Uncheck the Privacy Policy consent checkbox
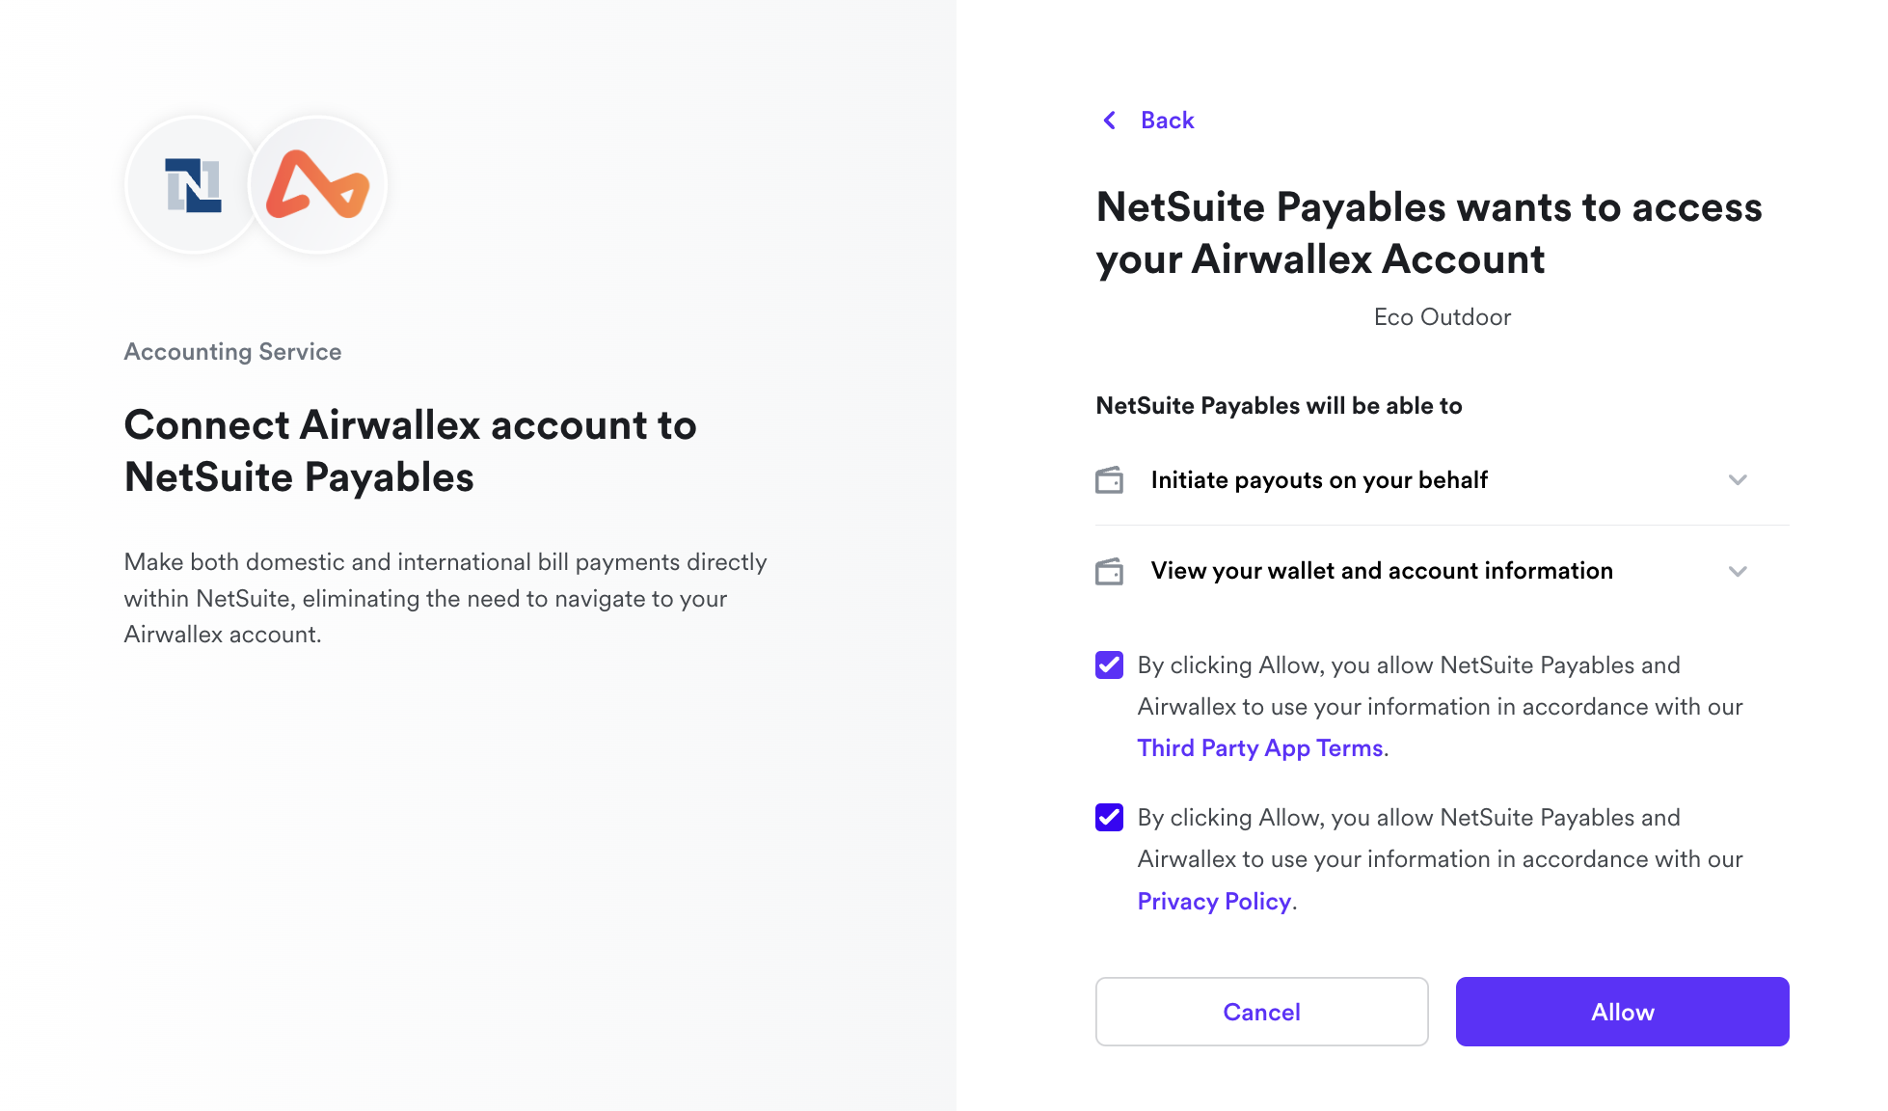 click(x=1109, y=817)
